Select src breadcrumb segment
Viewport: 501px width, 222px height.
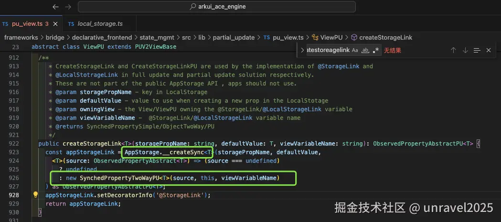(186, 37)
